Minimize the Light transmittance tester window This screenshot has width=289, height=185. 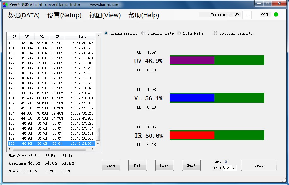[259, 3]
